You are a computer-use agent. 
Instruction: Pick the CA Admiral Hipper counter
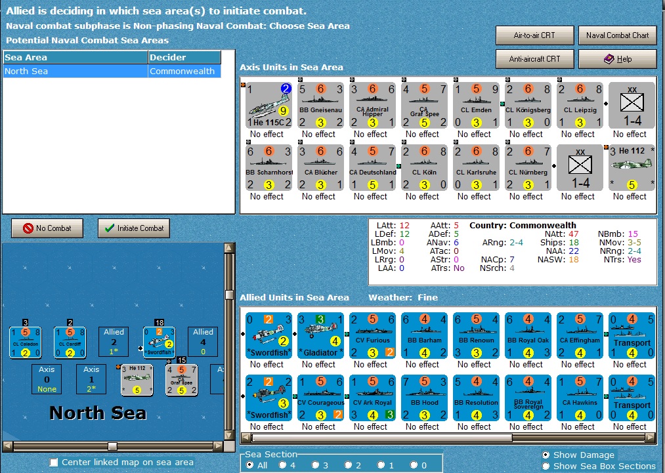click(x=372, y=105)
